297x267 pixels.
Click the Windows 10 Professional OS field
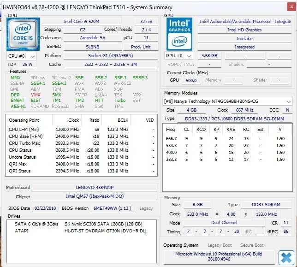[219, 256]
